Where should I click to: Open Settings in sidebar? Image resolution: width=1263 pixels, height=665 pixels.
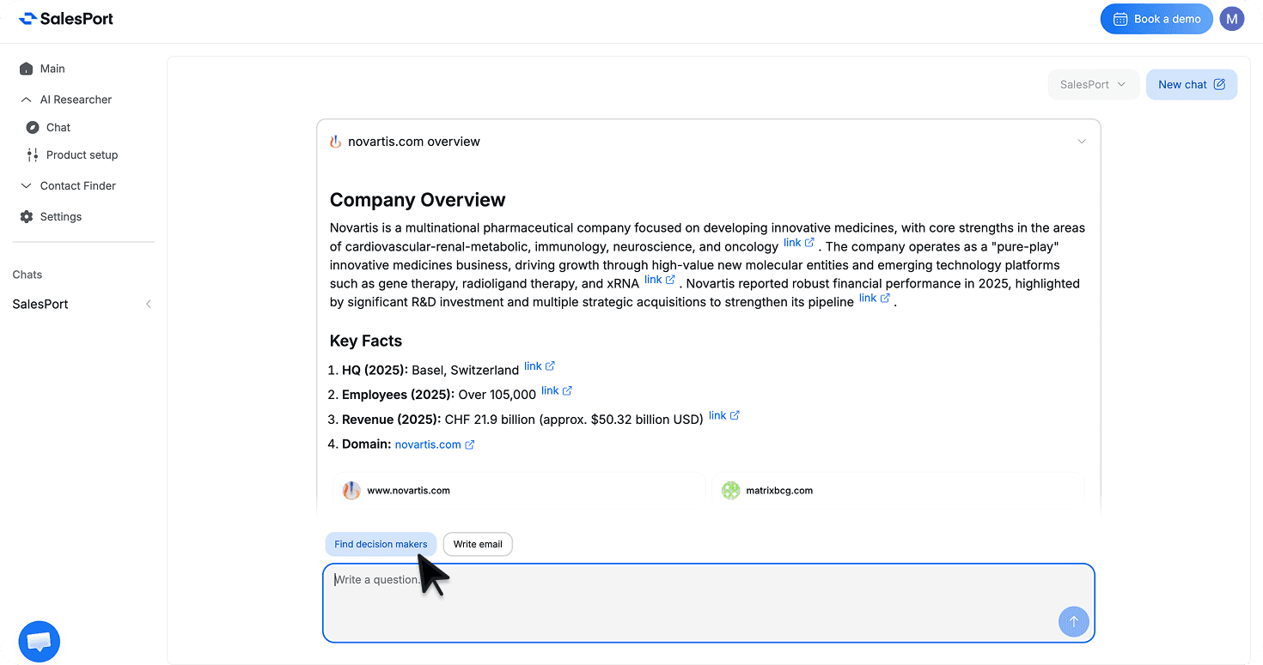point(61,217)
